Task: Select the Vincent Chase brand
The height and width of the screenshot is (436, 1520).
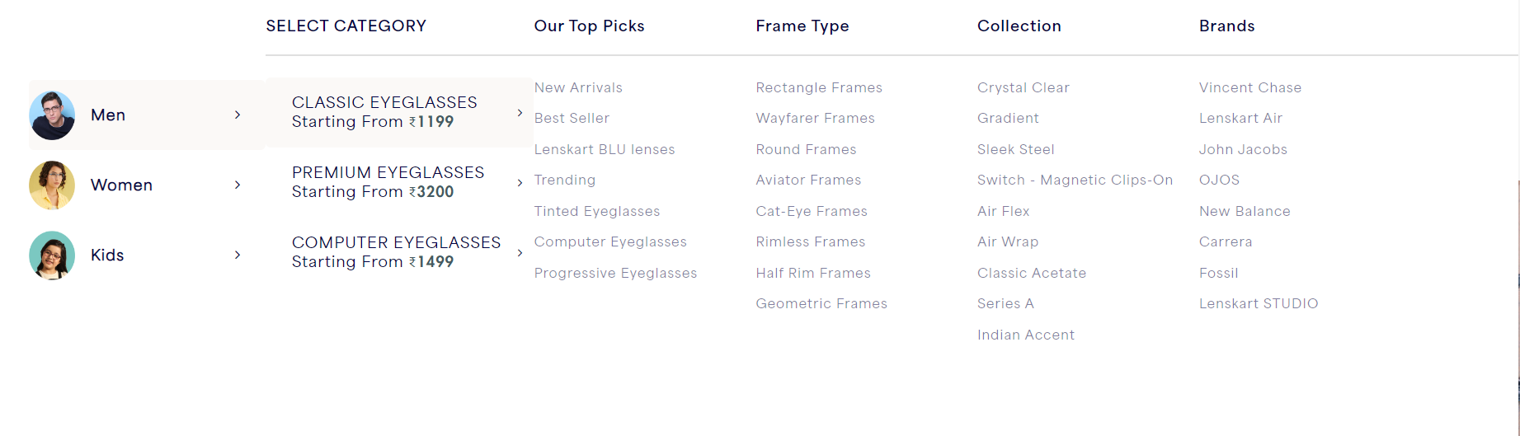Action: (x=1250, y=87)
